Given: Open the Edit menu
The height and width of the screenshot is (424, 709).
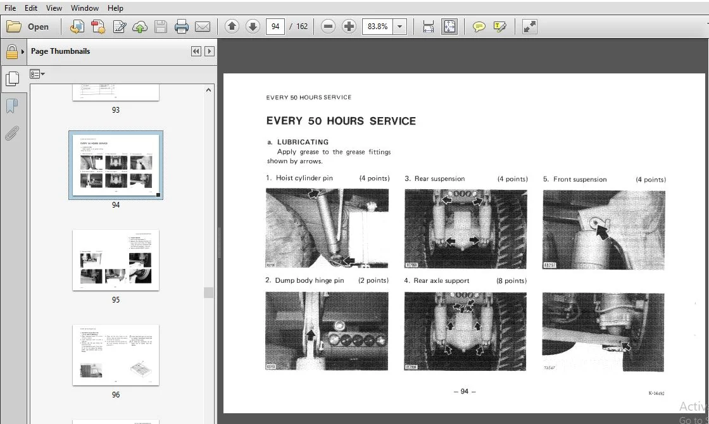Looking at the screenshot, I should pos(31,8).
